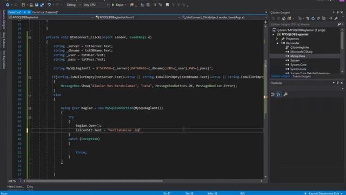The image size is (346, 195).
Task: Click the search magnifier in Solution Explorer
Action: [x=339, y=24]
